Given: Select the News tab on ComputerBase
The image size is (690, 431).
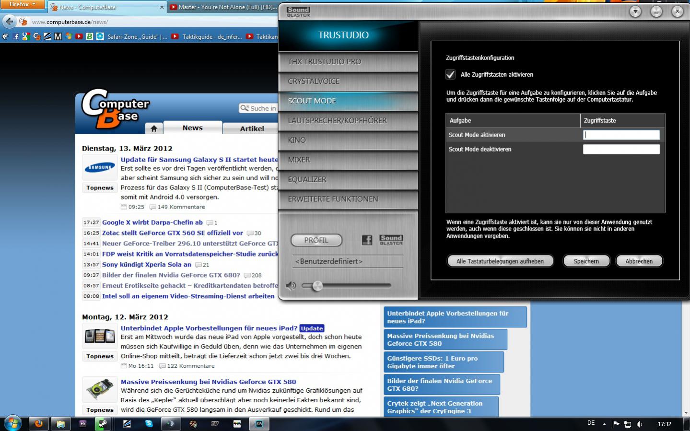Looking at the screenshot, I should point(192,128).
